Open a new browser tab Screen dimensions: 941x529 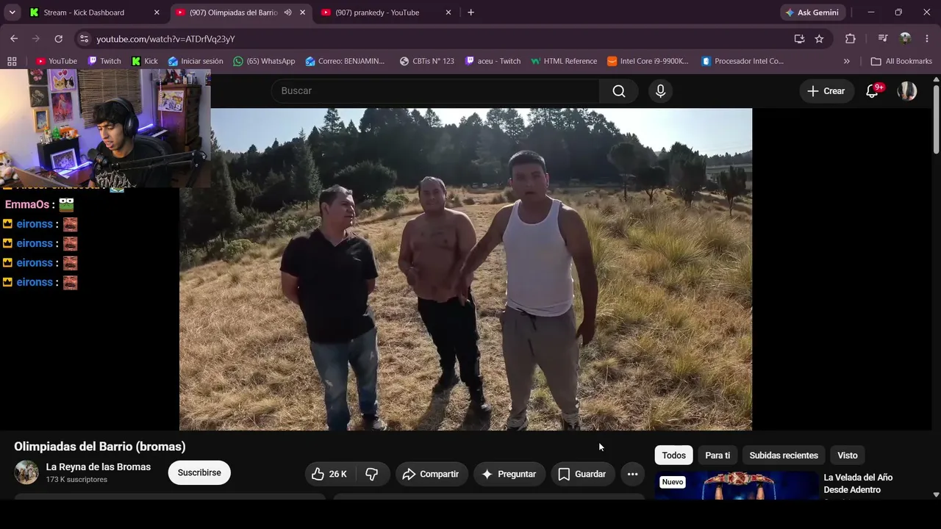click(470, 12)
